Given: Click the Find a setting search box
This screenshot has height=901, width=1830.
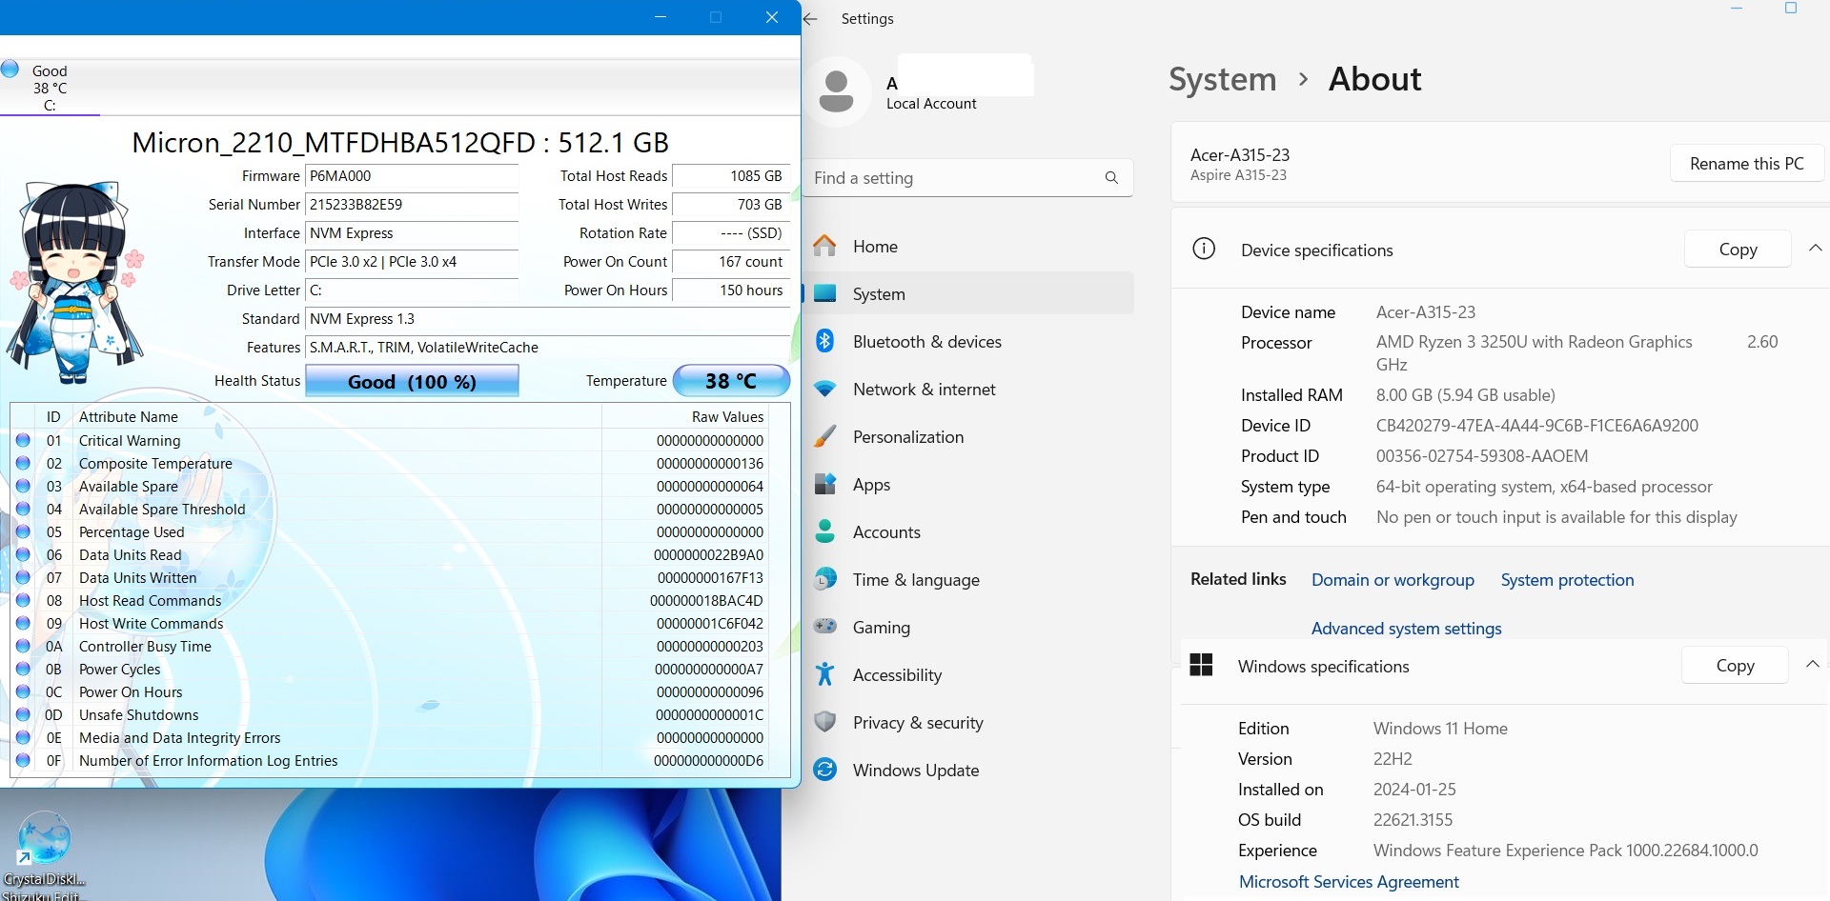Looking at the screenshot, I should [x=968, y=178].
